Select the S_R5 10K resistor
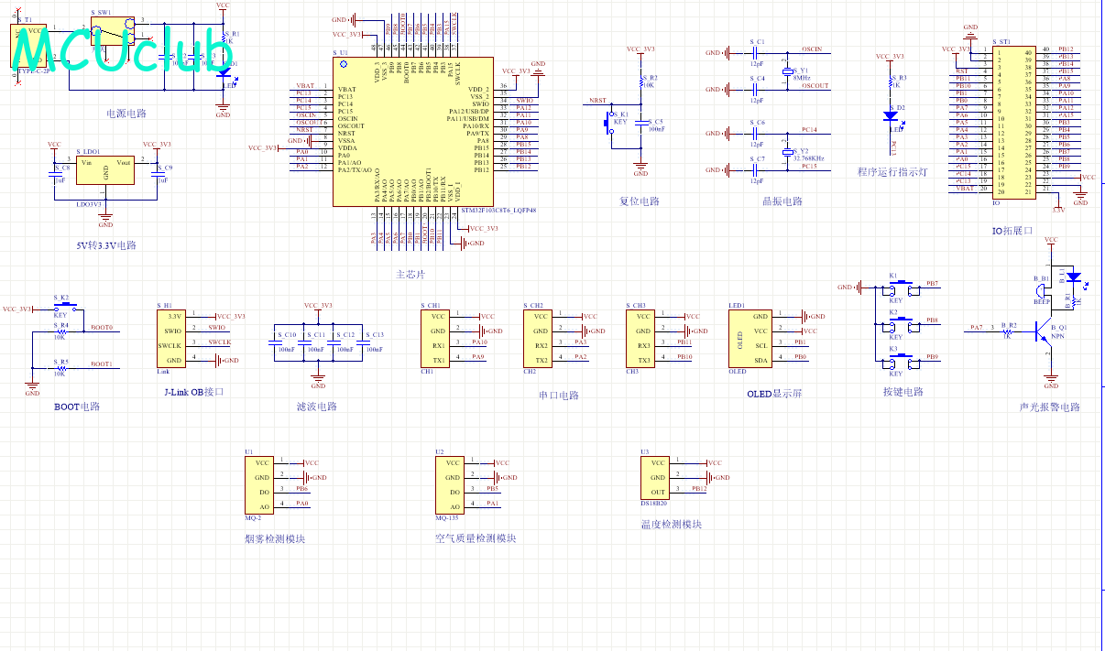 pyautogui.click(x=61, y=368)
